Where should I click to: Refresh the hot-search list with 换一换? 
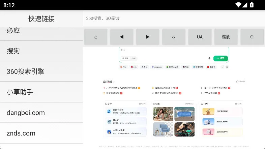(240, 82)
